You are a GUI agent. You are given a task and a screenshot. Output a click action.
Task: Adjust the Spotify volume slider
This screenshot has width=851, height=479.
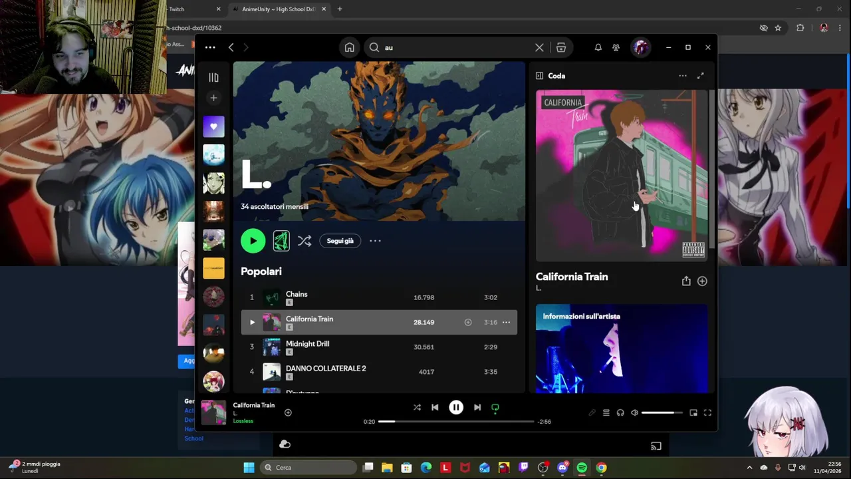tap(662, 412)
